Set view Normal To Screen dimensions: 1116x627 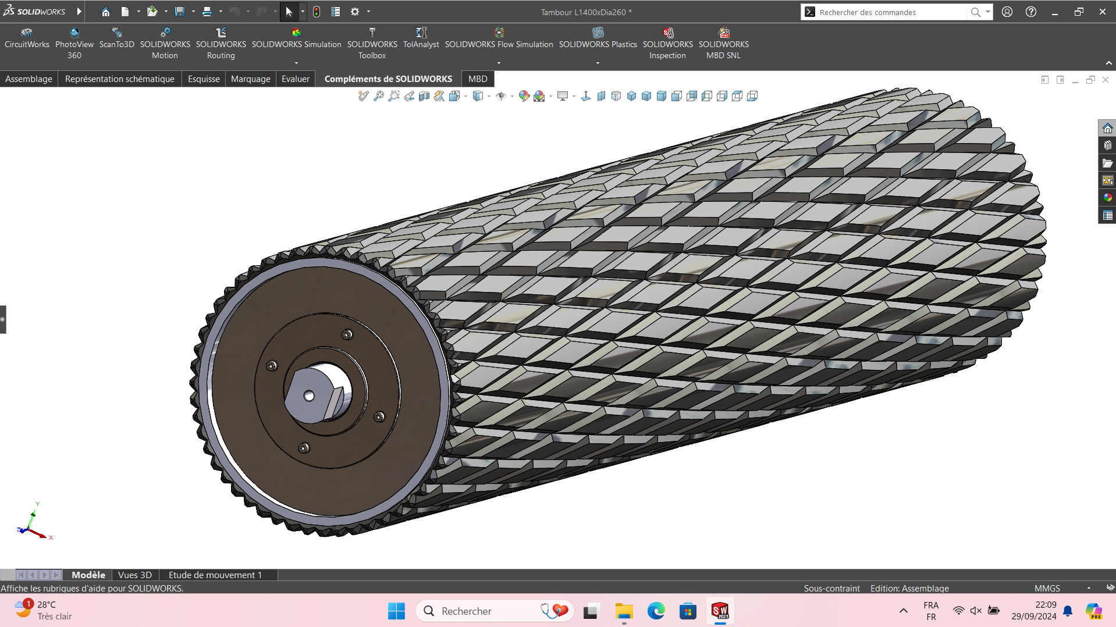click(x=586, y=96)
